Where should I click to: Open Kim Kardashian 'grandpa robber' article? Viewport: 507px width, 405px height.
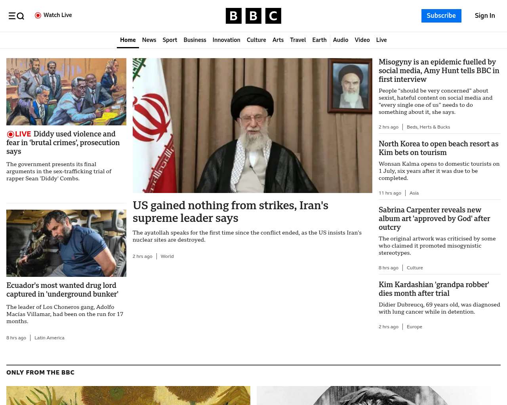[434, 289]
